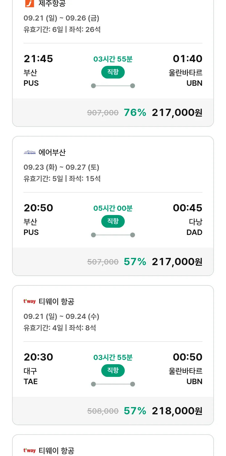The width and height of the screenshot is (226, 456).
Task: Select the 217,000원 price for Busan–Ulaanbaatar
Action: [177, 113]
